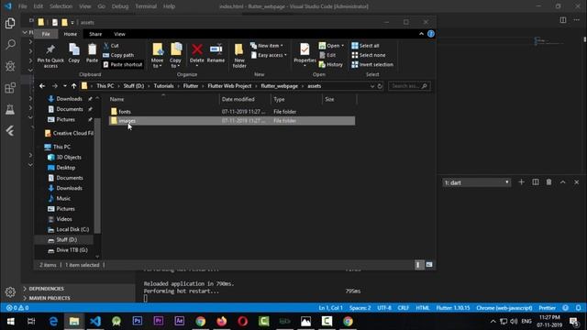Open VS Code Debug activity bar icon
The width and height of the screenshot is (587, 330).
10,66
